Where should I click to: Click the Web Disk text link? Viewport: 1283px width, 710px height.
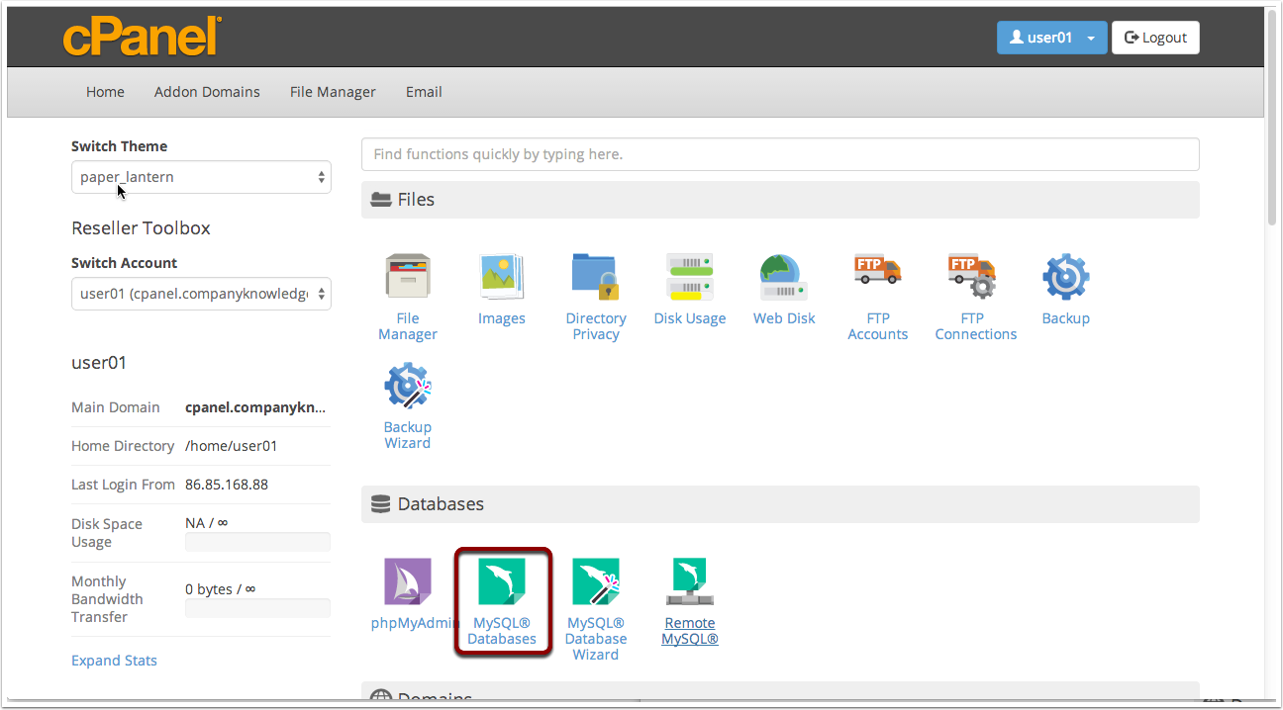point(784,318)
